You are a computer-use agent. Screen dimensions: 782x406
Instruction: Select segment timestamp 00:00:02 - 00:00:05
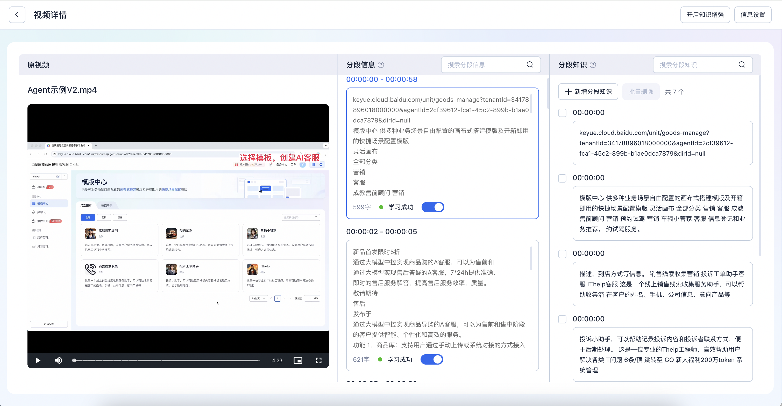tap(382, 231)
